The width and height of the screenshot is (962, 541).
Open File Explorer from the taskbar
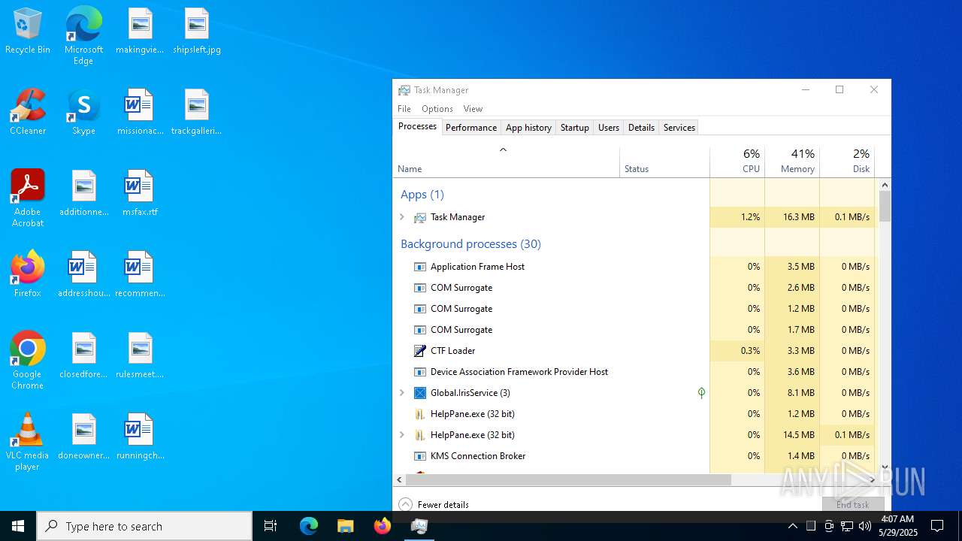click(x=345, y=526)
